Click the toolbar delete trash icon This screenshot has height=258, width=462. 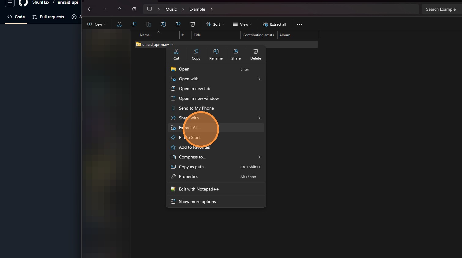193,24
